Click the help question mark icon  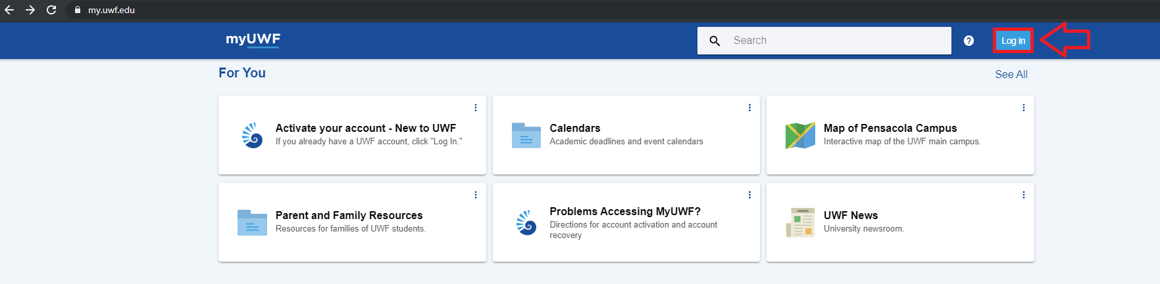pyautogui.click(x=969, y=41)
